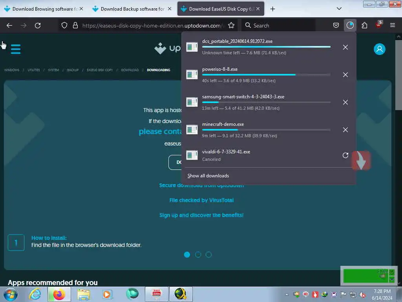Open the uBlock extension icon with badge 5

[379, 25]
